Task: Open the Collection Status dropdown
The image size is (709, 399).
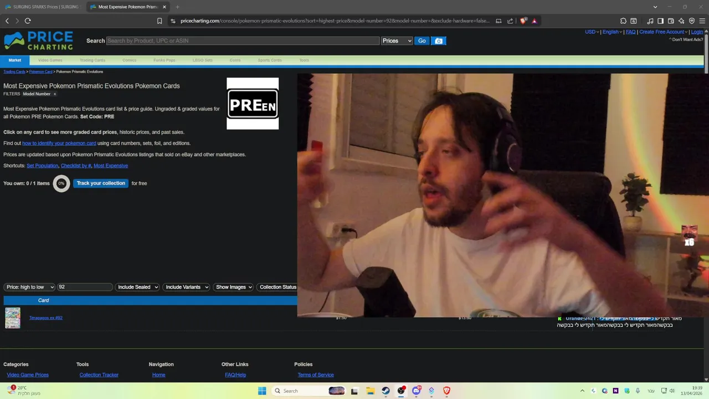Action: pyautogui.click(x=277, y=287)
